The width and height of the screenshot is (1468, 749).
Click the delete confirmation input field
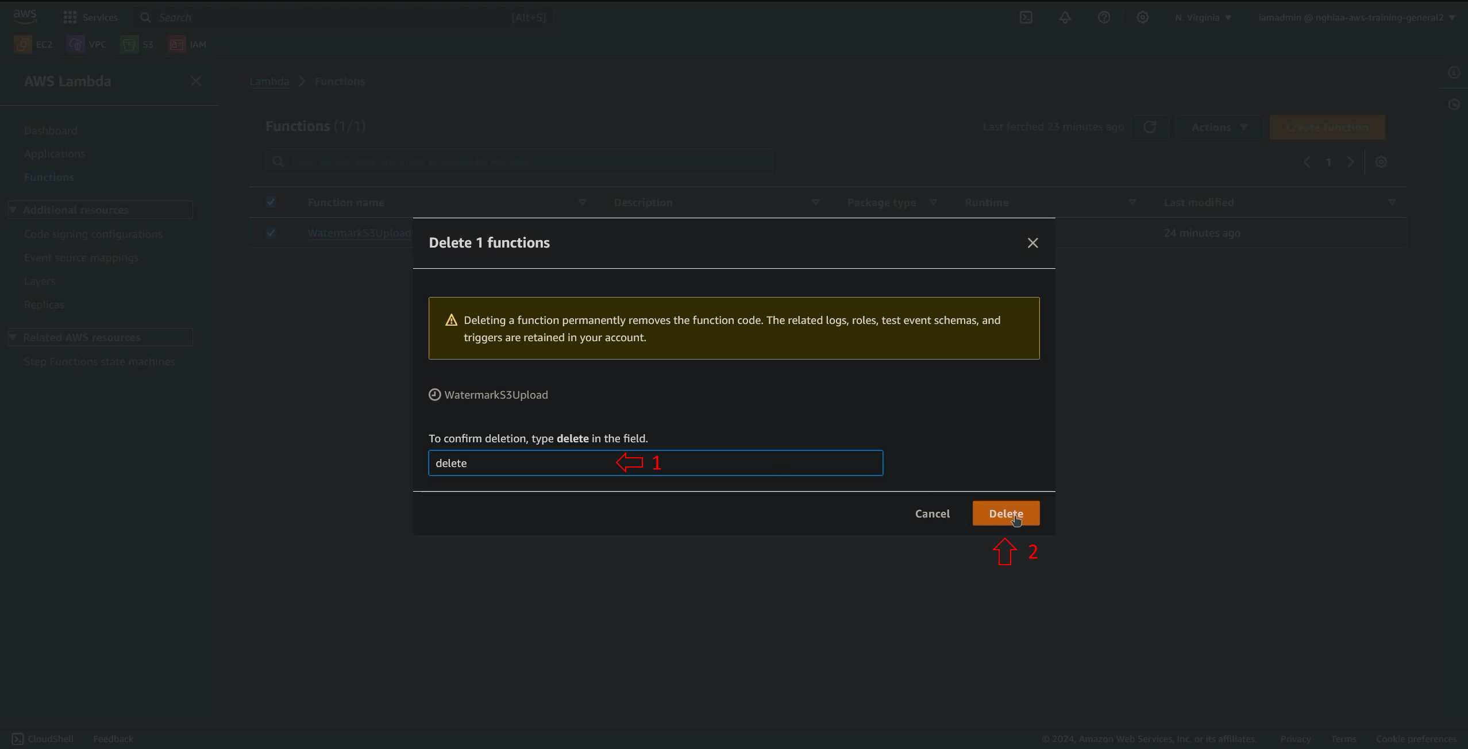click(656, 462)
